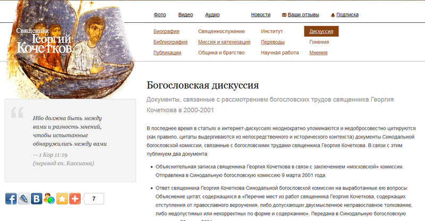Click paragraph starting В последнее время

(x=281, y=141)
